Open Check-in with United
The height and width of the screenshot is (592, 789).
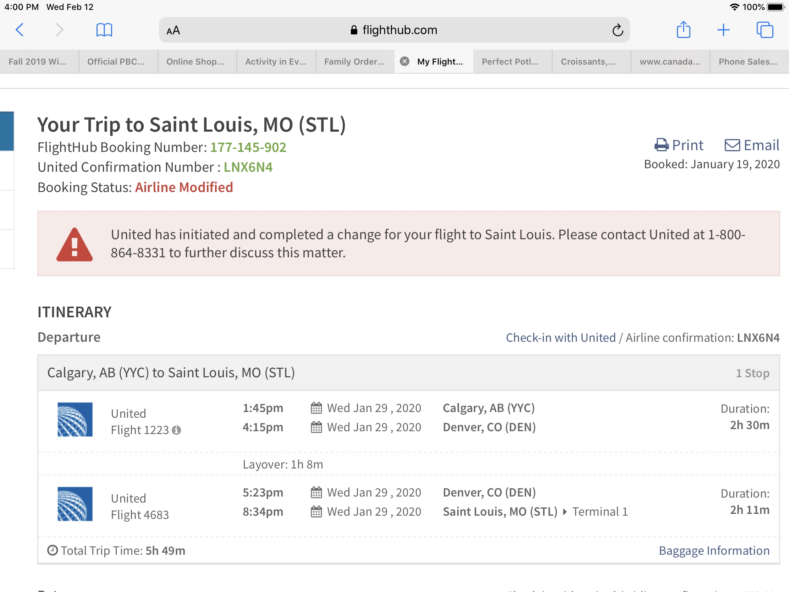click(561, 337)
